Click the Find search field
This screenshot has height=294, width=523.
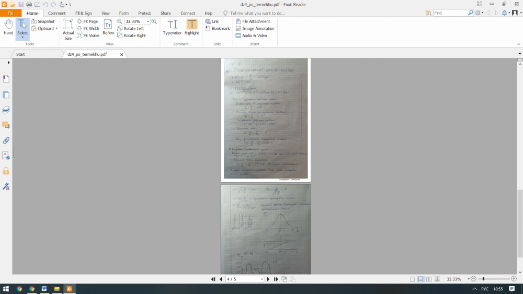(x=450, y=13)
